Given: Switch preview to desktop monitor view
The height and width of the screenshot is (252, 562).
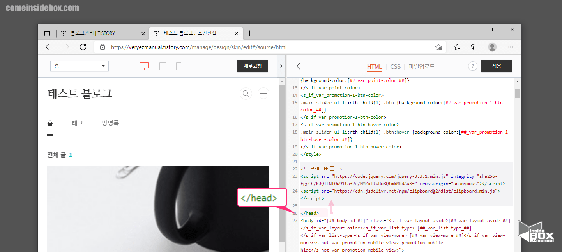Looking at the screenshot, I should pos(144,66).
